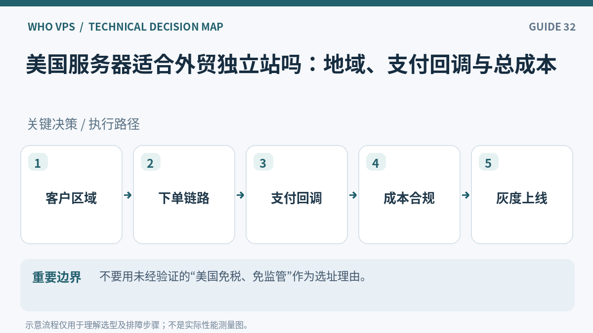Click the arrow between 支付回调 and 成本合规

(353, 195)
